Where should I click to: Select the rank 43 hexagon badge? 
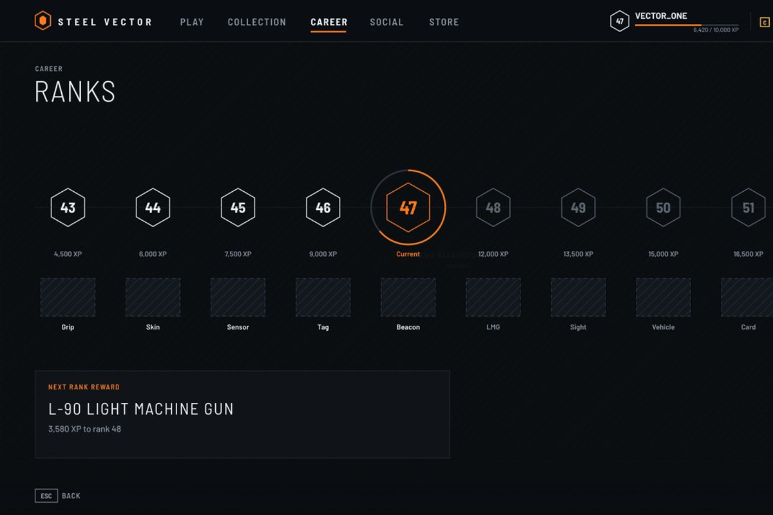(x=68, y=207)
